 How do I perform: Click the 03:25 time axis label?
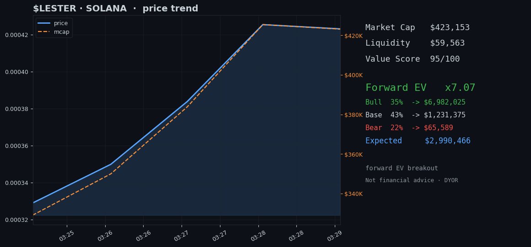tap(66, 236)
